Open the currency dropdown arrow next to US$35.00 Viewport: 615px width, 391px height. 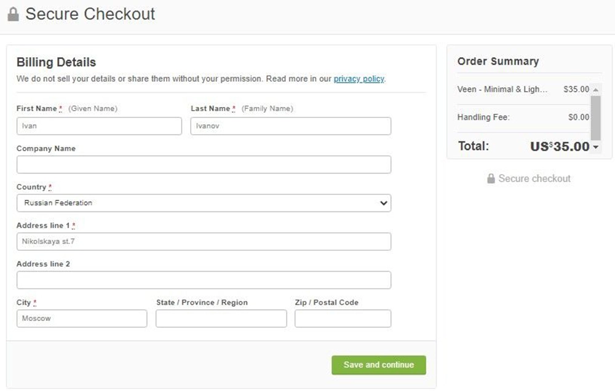pyautogui.click(x=596, y=147)
